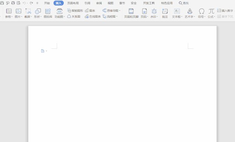
Task: Click the 符号 omega symbol icon
Action: click(201, 11)
